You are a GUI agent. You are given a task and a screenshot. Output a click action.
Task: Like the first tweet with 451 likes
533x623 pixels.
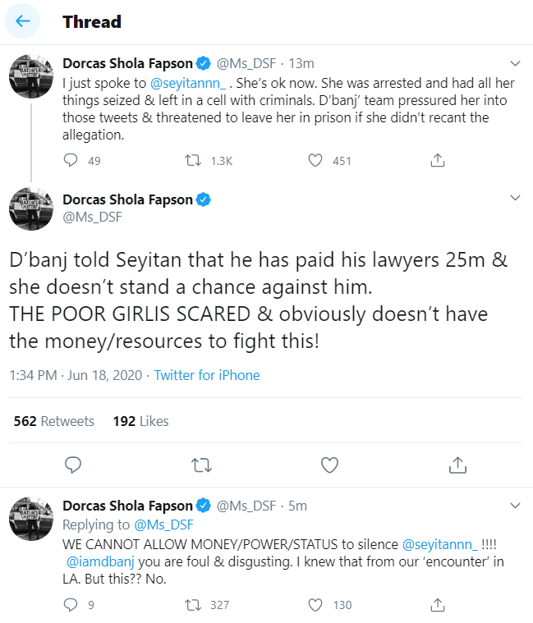click(x=315, y=161)
